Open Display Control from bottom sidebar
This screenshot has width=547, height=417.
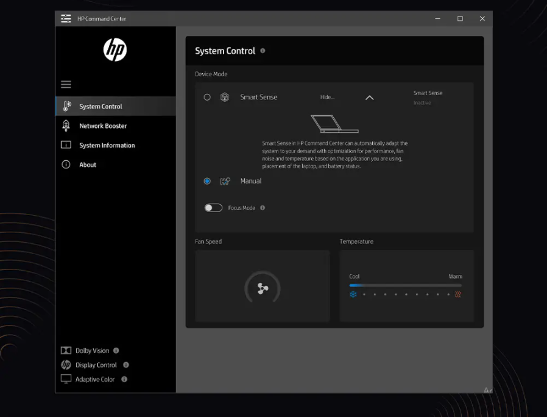(x=96, y=365)
